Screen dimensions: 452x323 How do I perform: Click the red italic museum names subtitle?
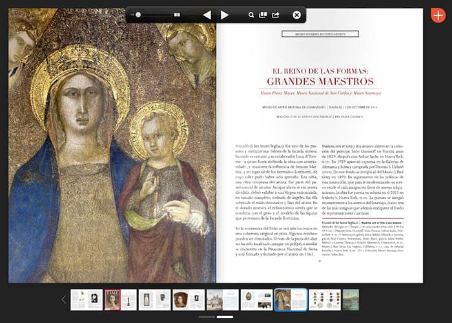(x=320, y=93)
